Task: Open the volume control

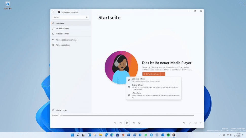Action: [184, 123]
